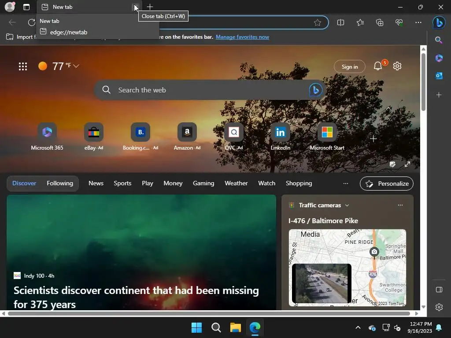Close the New tab

click(x=136, y=7)
